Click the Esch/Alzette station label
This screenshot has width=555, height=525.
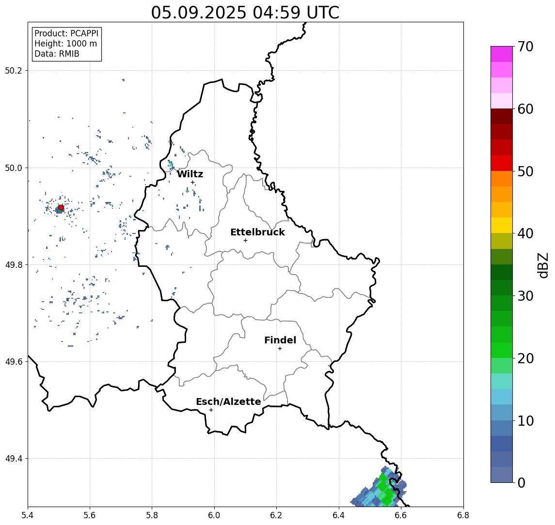228,401
